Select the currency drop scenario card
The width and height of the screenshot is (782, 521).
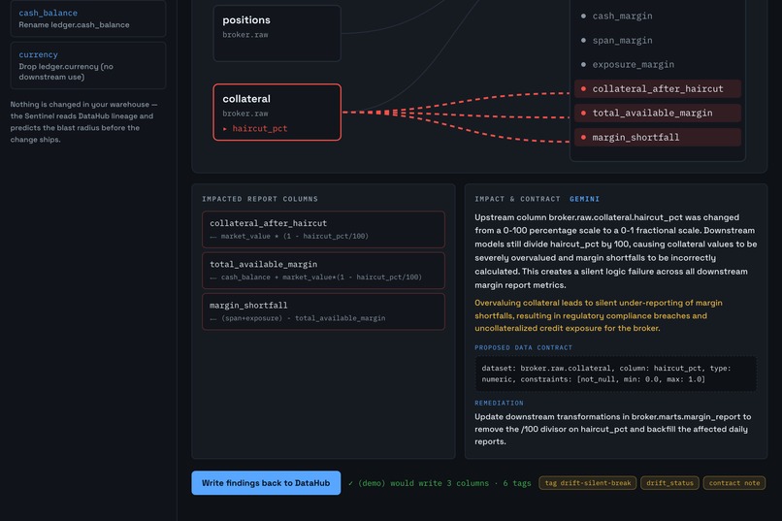[87, 65]
